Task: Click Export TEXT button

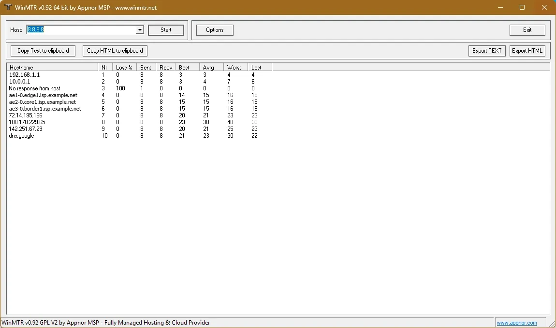Action: click(x=487, y=51)
